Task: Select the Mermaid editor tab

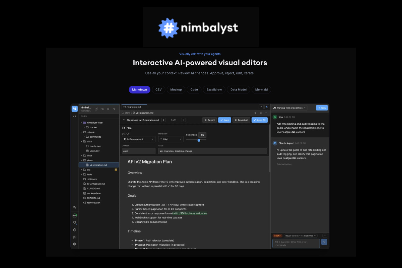Action: pos(261,90)
